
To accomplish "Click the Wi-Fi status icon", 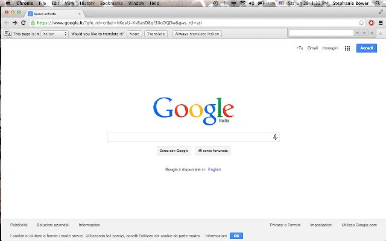I will click(x=242, y=3).
